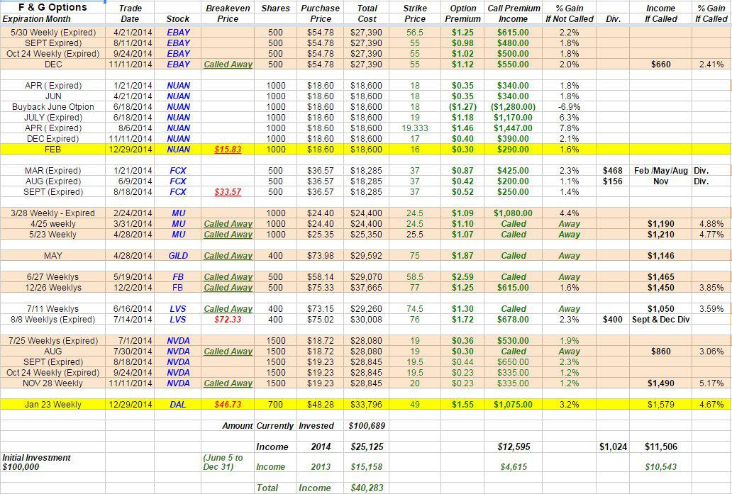This screenshot has width=732, height=494.
Task: Click the 56.5 strike price cell
Action: tap(415, 33)
